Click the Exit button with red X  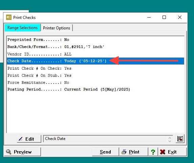pos(172,152)
